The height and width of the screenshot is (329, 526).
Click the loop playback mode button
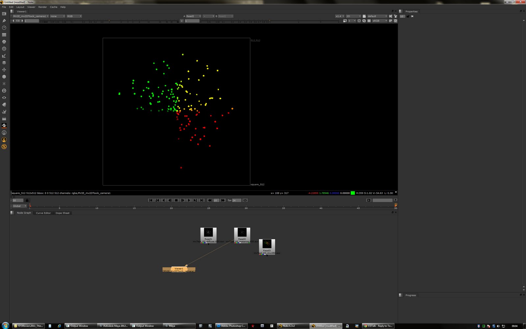click(245, 200)
